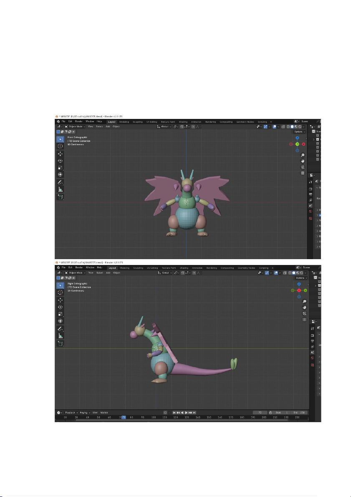This screenshot has height=497, width=351.
Task: Click the pan hand icon in top viewport
Action: (x=303, y=161)
